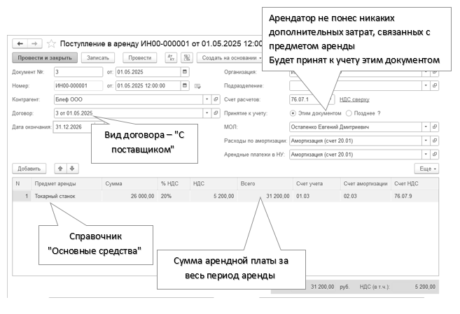The height and width of the screenshot is (314, 460).
Task: Add document to favorites with star icon
Action: click(x=51, y=43)
